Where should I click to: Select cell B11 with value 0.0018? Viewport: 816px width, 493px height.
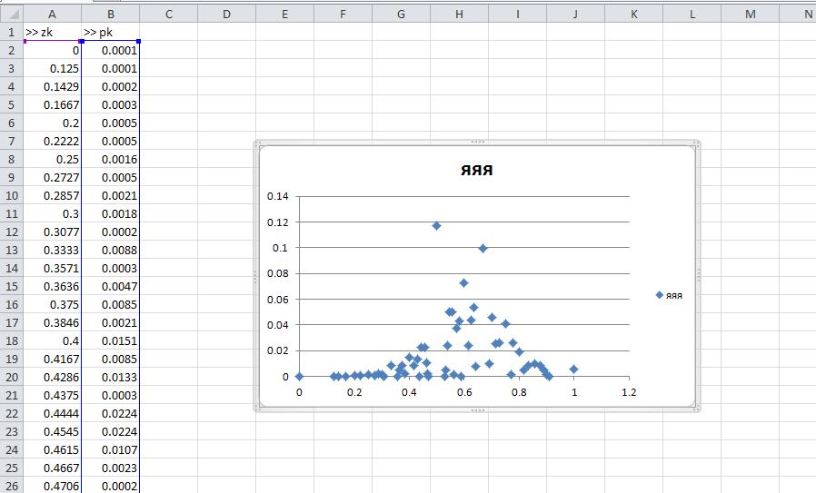tap(110, 213)
